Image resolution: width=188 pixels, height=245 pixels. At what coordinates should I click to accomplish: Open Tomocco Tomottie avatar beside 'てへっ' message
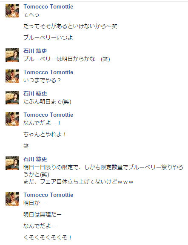(x=12, y=11)
